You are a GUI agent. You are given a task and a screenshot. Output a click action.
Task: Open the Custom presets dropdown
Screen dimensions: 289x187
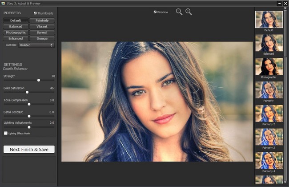36,45
